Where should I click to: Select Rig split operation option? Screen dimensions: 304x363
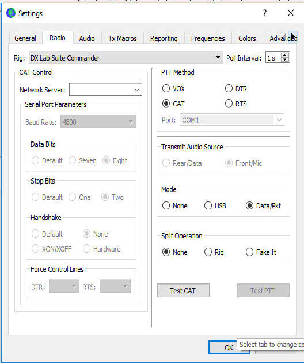214,252
